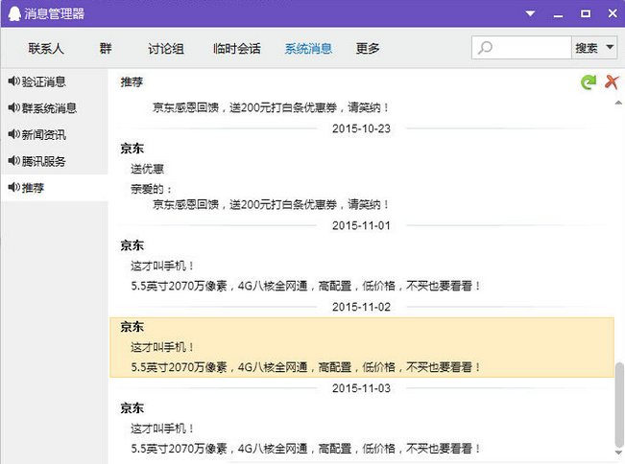Image resolution: width=625 pixels, height=464 pixels.
Task: Open the 更多 tab
Action: click(368, 49)
